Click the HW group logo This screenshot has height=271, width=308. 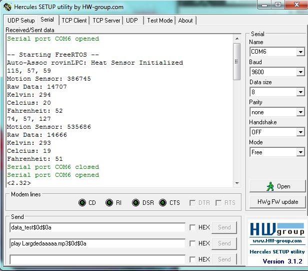(277, 229)
